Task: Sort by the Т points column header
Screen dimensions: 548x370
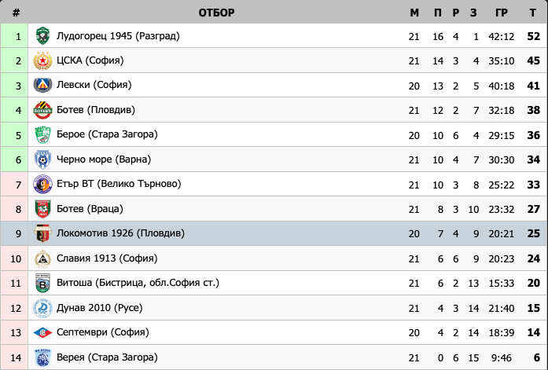Action: pos(532,13)
